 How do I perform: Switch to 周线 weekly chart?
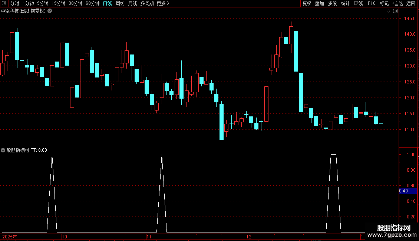pos(120,3)
